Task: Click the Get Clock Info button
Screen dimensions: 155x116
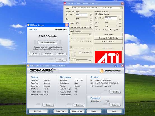Action: 108,42
